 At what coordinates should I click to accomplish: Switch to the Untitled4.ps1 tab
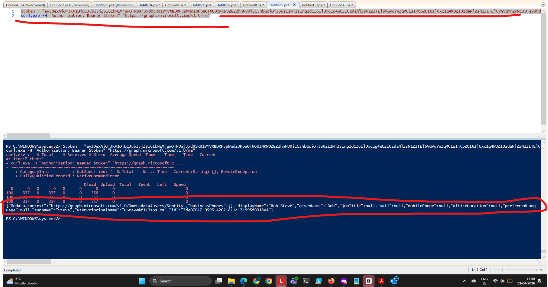149,5
